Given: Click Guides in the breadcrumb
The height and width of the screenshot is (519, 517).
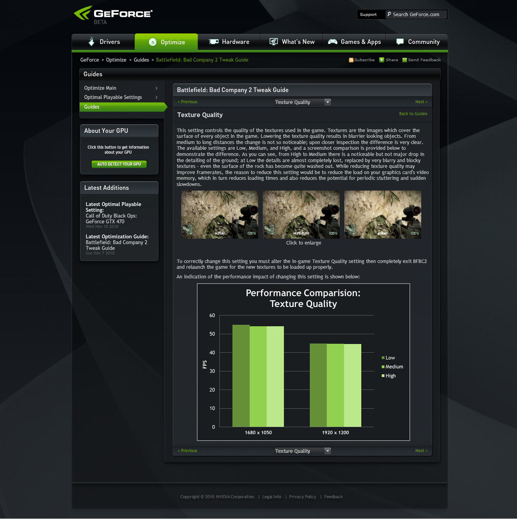Looking at the screenshot, I should 141,60.
